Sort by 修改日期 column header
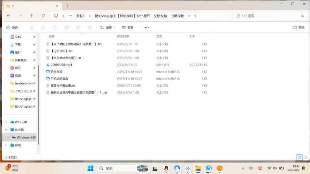Image resolution: width=310 pixels, height=174 pixels. tap(123, 36)
